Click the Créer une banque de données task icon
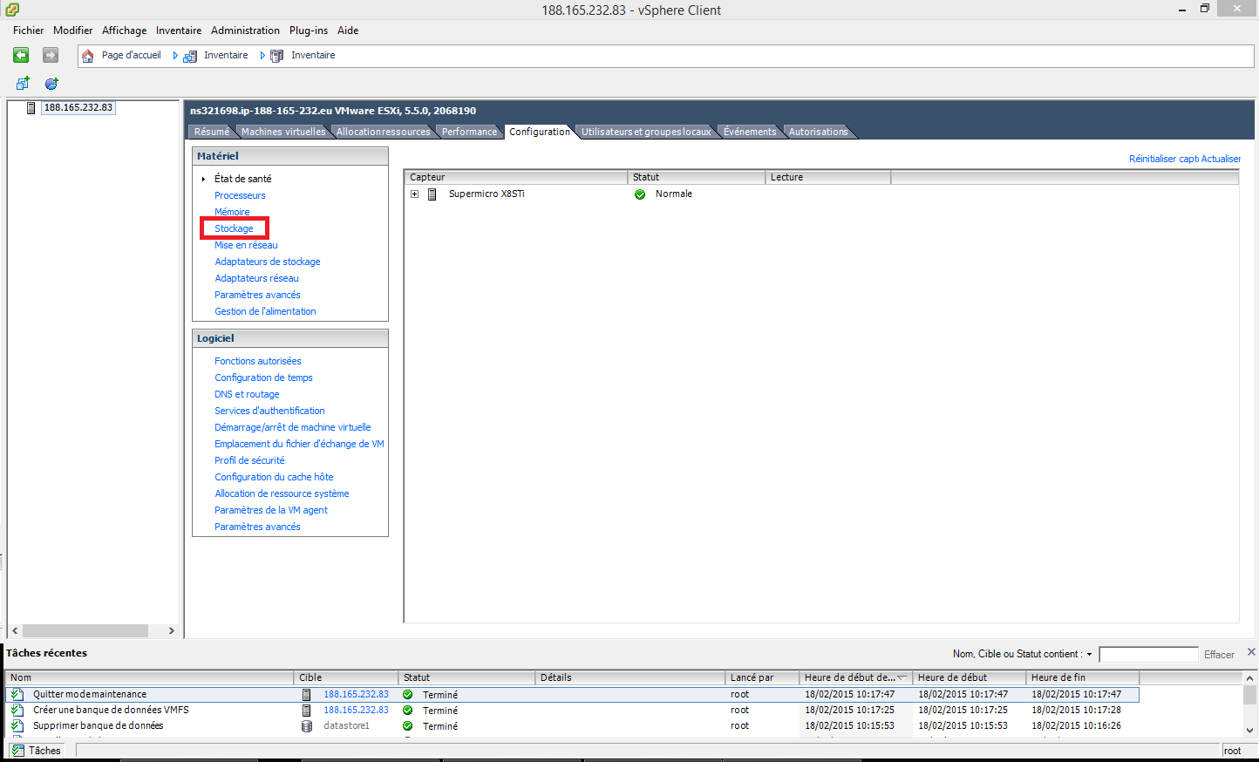Image resolution: width=1259 pixels, height=762 pixels. coord(17,711)
